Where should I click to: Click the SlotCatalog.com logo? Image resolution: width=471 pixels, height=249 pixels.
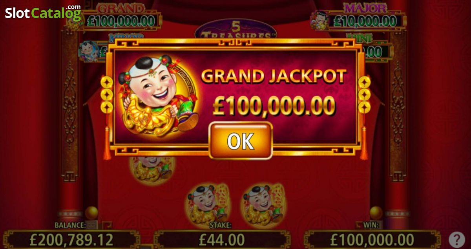point(43,13)
